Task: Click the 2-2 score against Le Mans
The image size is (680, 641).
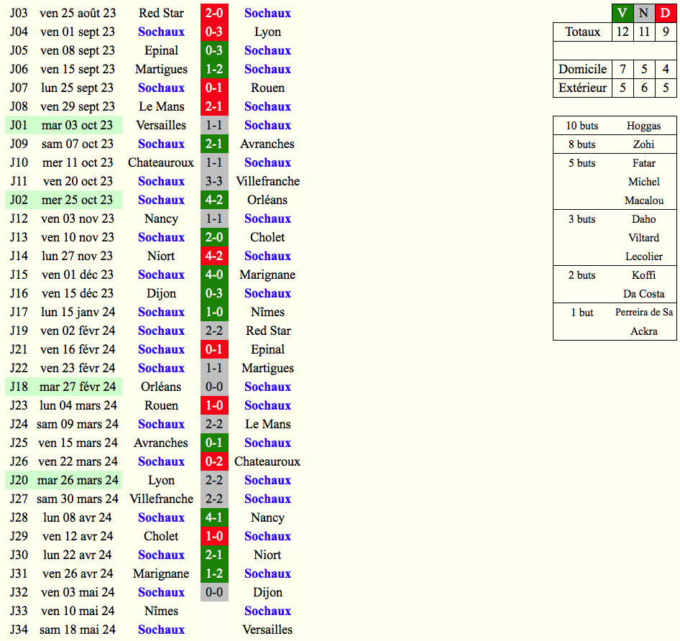Action: click(x=214, y=424)
